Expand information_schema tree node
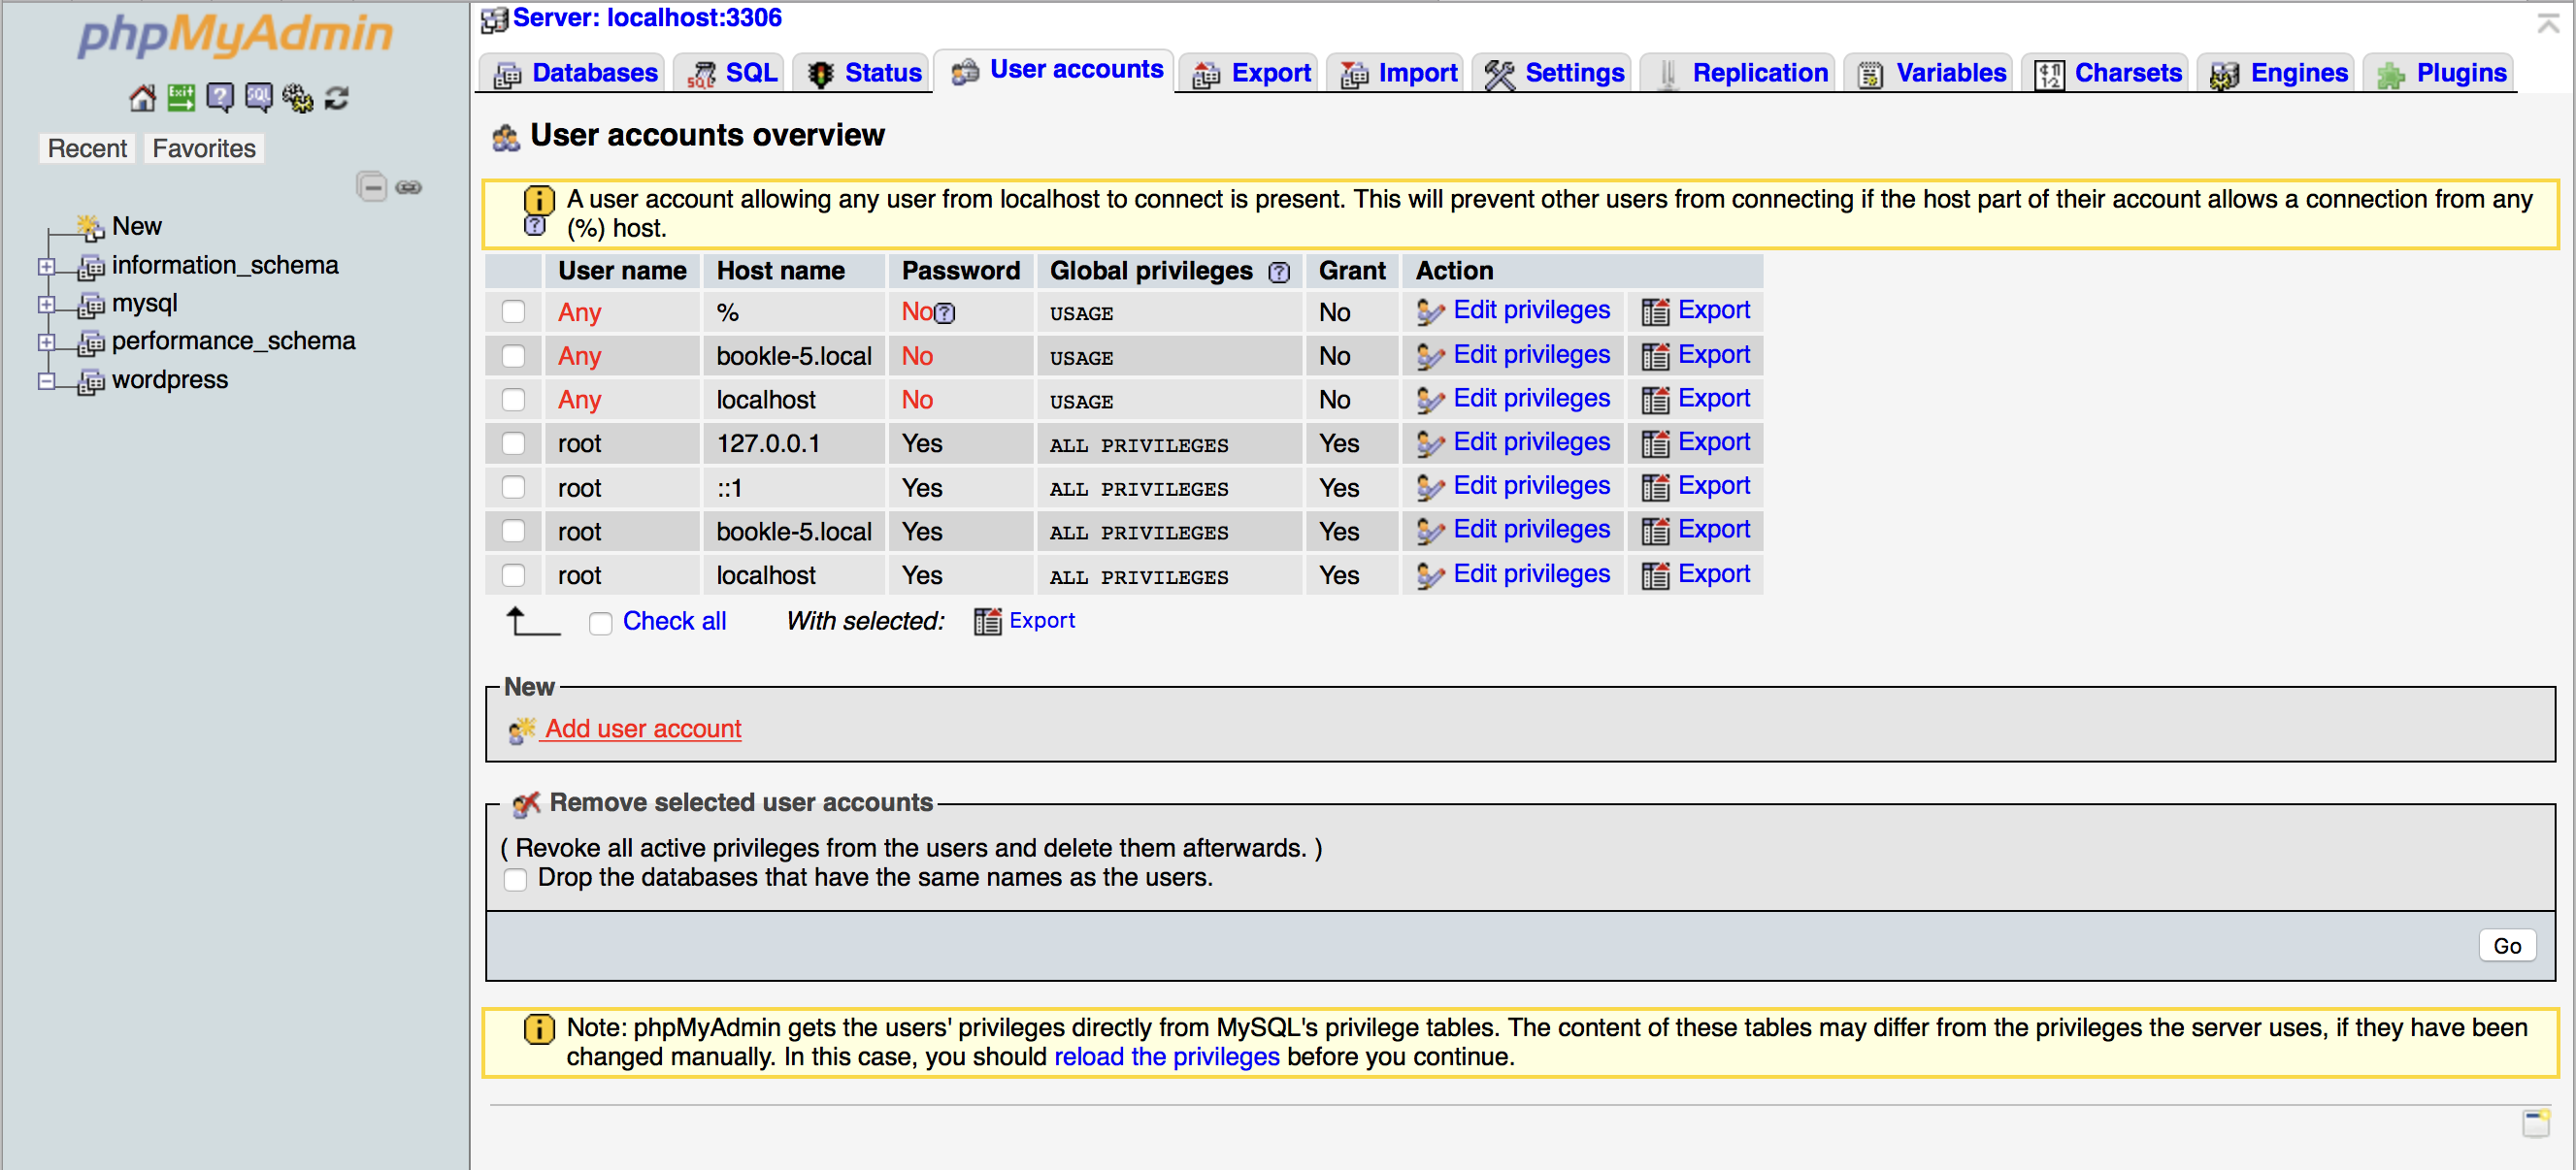This screenshot has width=2576, height=1170. [x=46, y=267]
